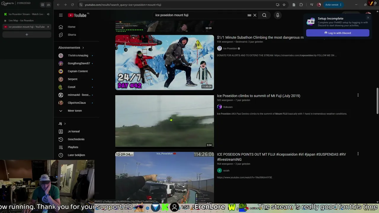This screenshot has width=379, height=213.
Task: Select the ice poseidon mount fuji YouTube tab
Action: click(27, 27)
